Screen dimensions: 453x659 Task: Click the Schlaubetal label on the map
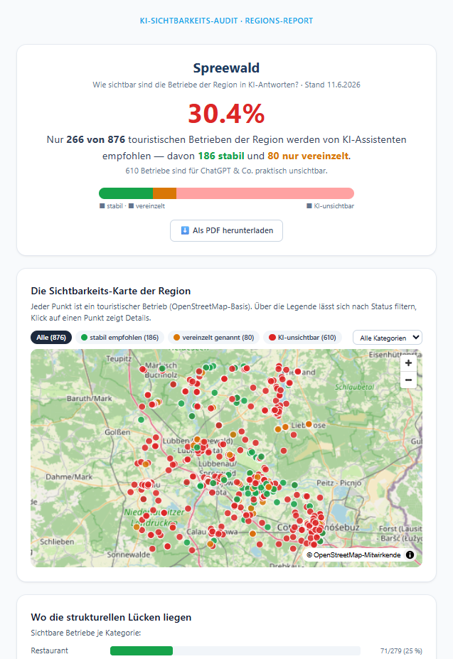pyautogui.click(x=354, y=387)
